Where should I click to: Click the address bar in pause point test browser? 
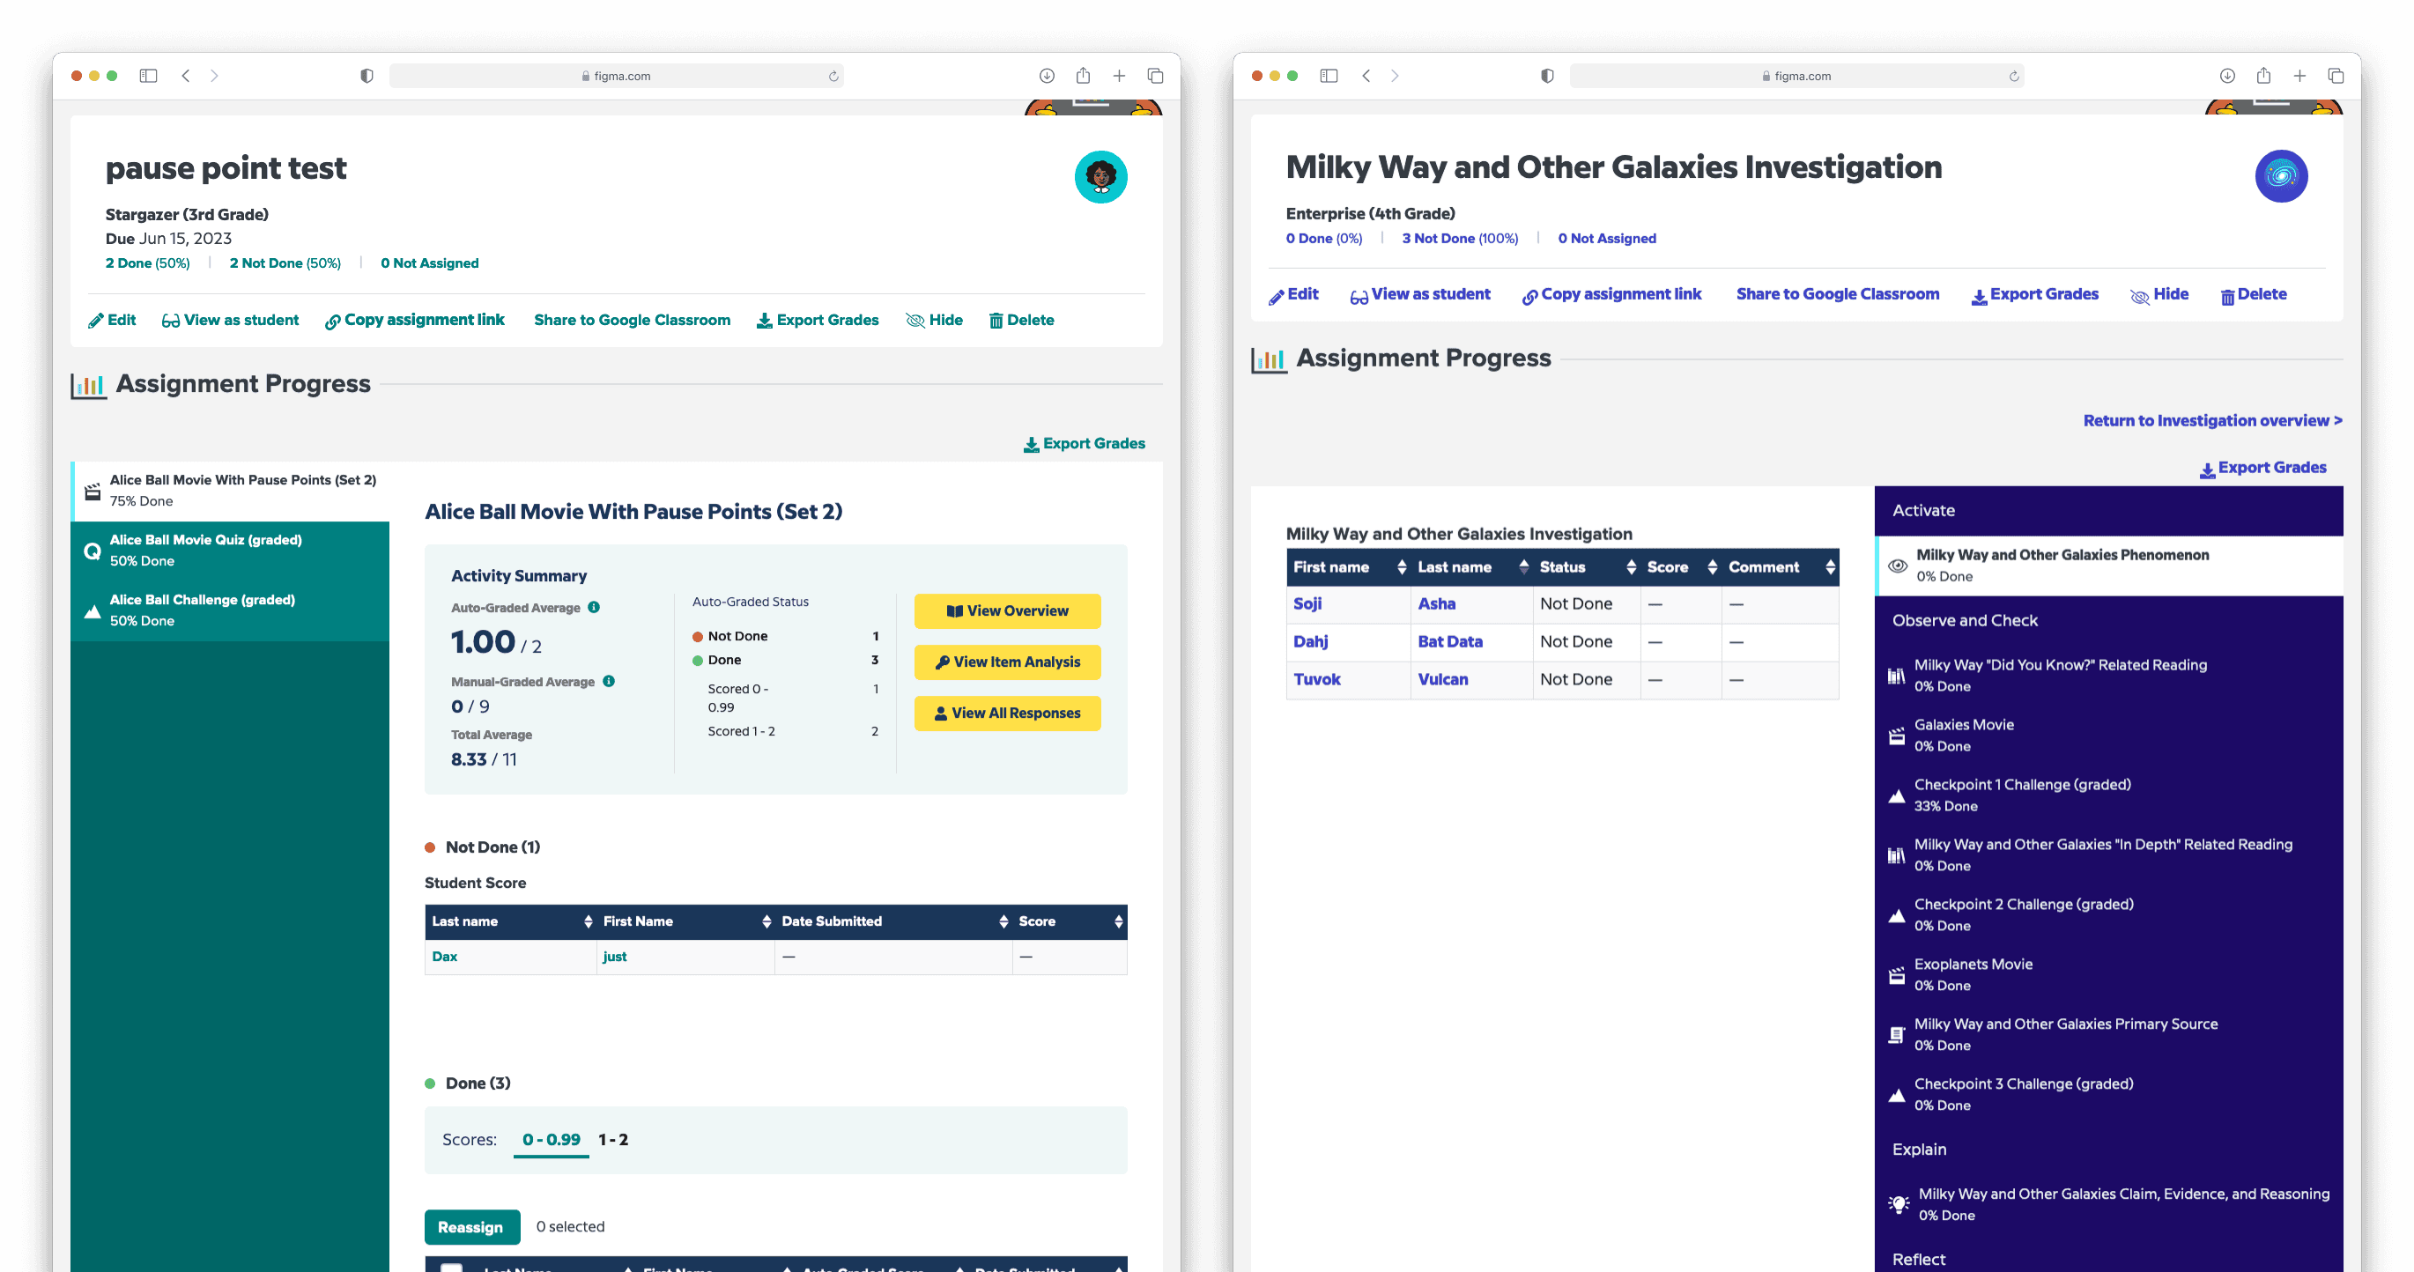point(617,76)
